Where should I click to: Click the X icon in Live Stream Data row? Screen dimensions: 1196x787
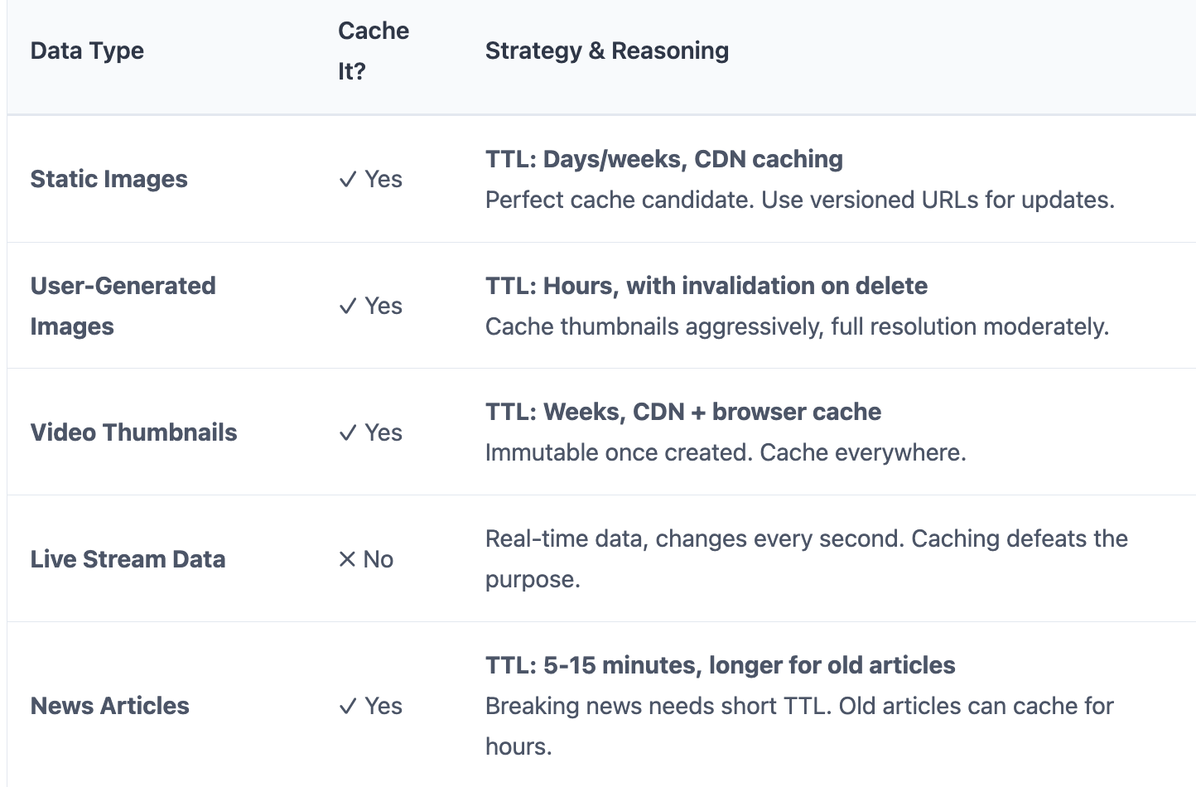point(347,560)
